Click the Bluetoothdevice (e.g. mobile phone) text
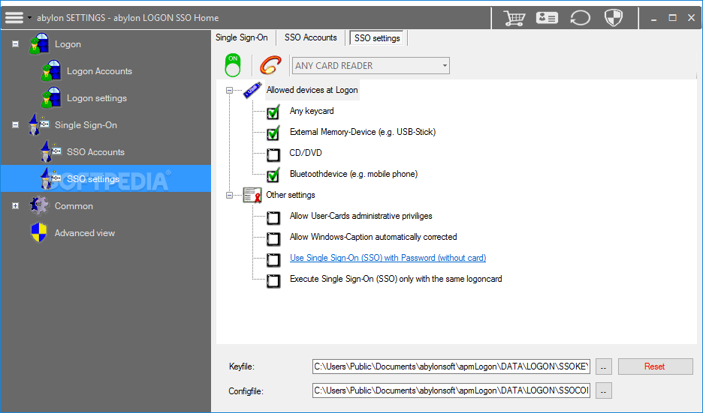 354,174
